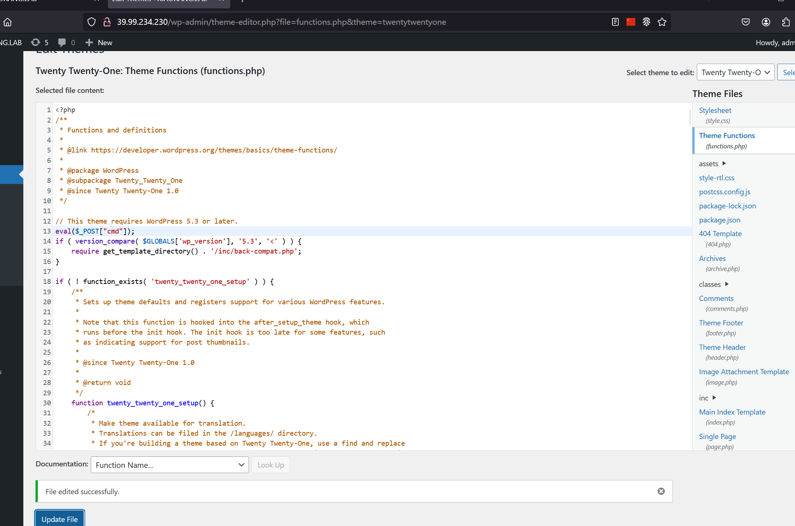The width and height of the screenshot is (795, 526).
Task: Click code line 13 with eval statement
Action: coord(95,231)
